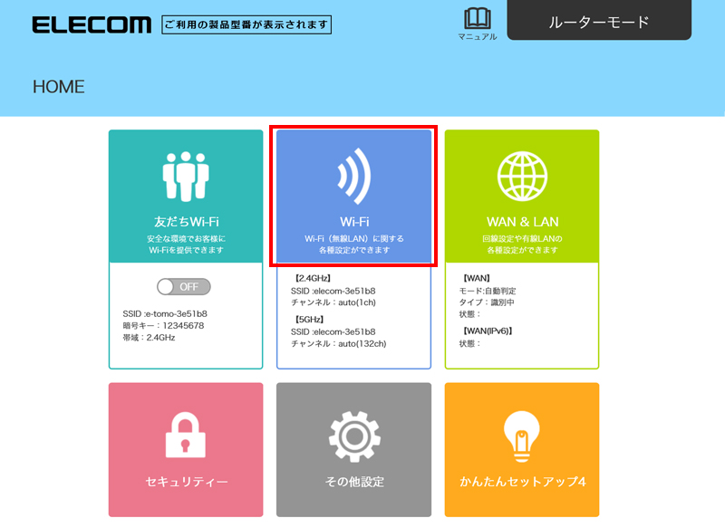Click the かんたんセットアップ4 label text

pyautogui.click(x=523, y=482)
